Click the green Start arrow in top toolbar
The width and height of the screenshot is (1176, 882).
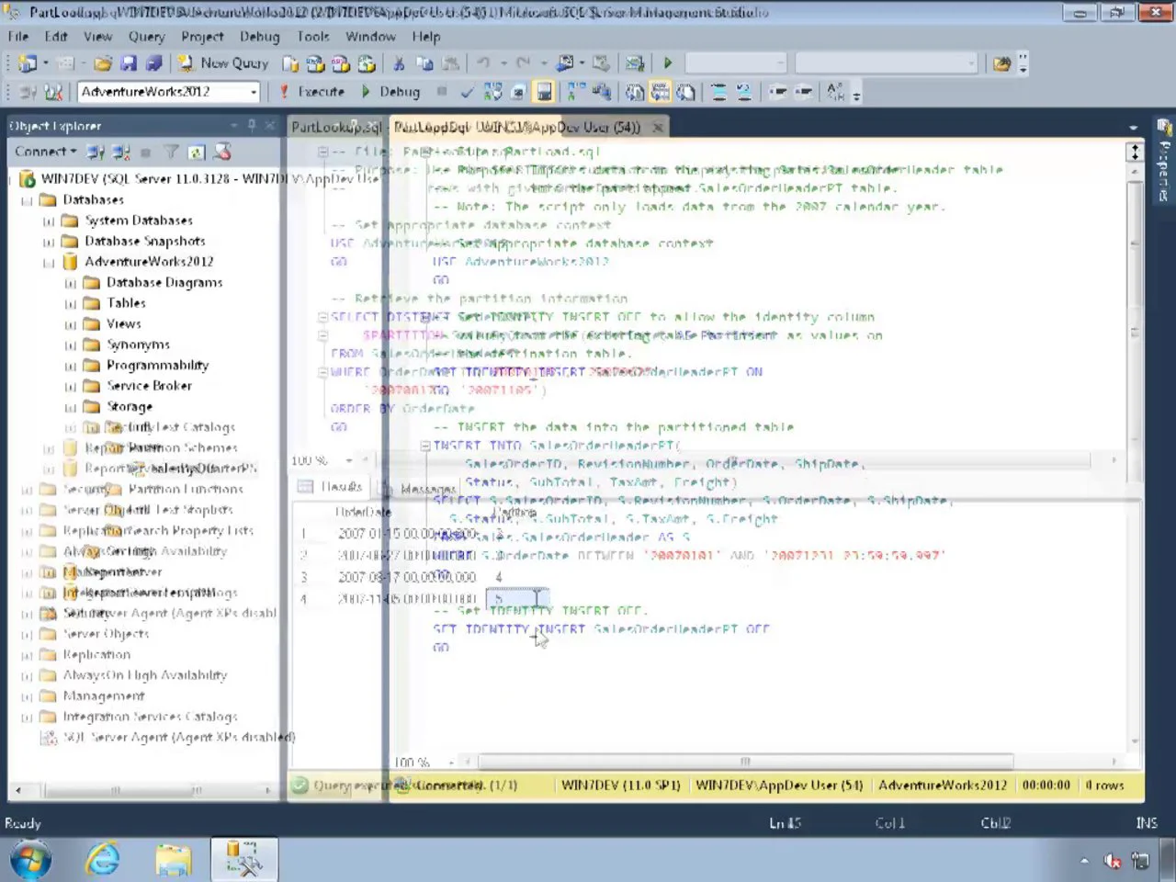click(668, 63)
